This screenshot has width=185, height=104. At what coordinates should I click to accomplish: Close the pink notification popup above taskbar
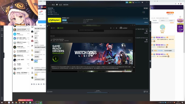32,100
